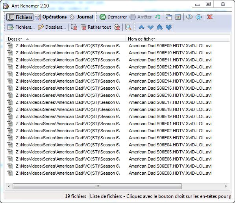Select file American.Dad.S06E14.HDTV.XviD-LOL.avi
235x203 pixels.
tap(170, 81)
